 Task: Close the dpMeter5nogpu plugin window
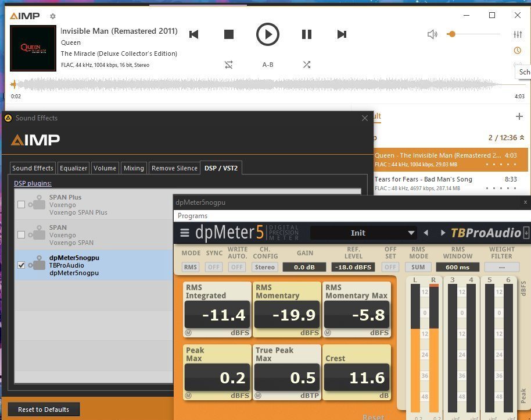(x=525, y=202)
